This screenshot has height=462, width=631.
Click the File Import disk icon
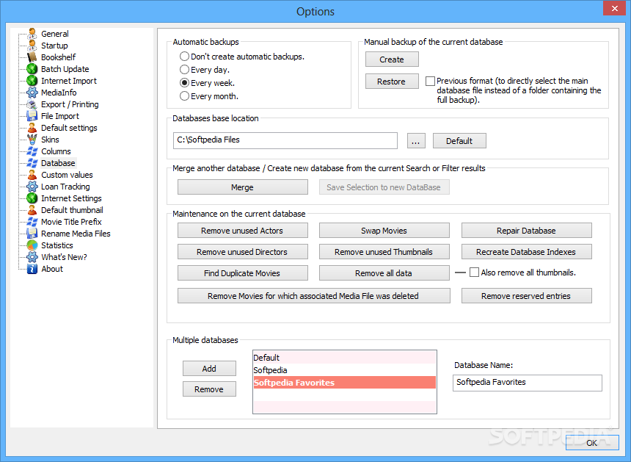[x=32, y=116]
